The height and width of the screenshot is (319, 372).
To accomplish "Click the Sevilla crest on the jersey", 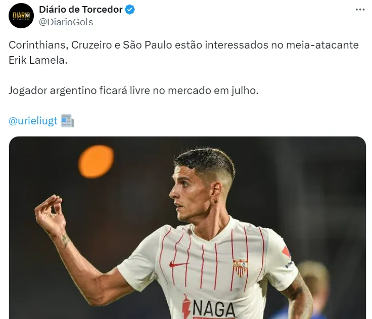I will (x=240, y=268).
